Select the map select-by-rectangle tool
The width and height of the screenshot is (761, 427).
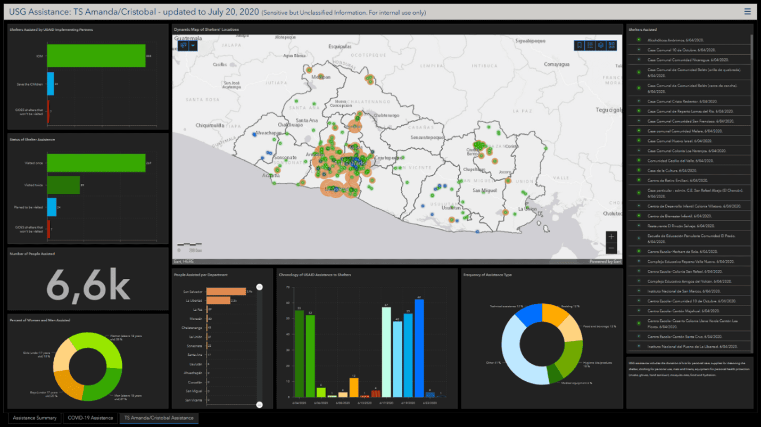[x=183, y=46]
